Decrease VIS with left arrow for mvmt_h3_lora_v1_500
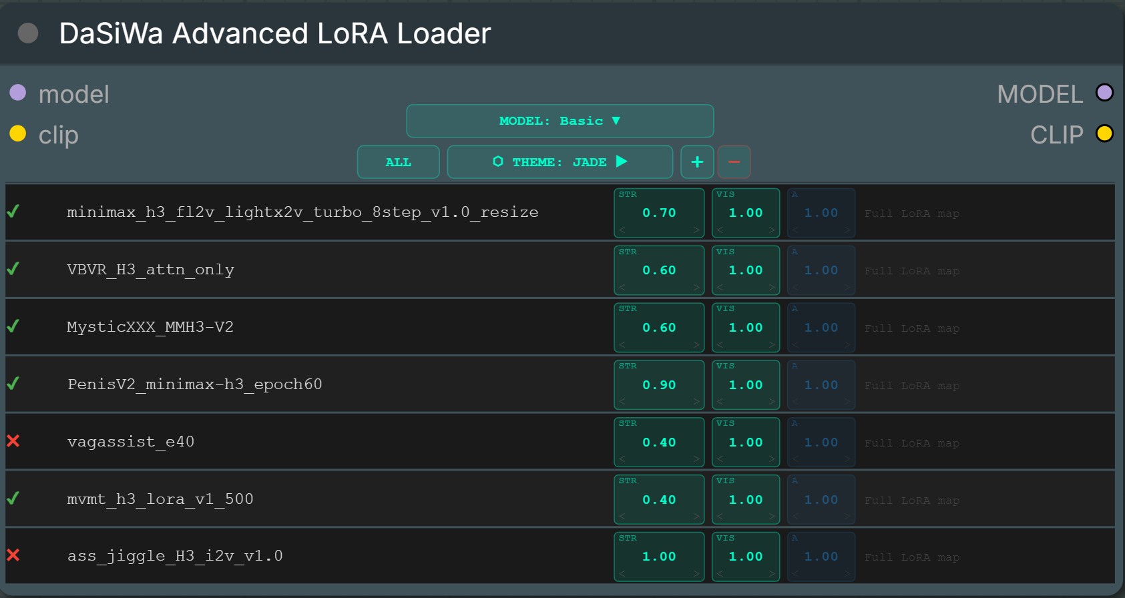The width and height of the screenshot is (1125, 598). click(x=720, y=517)
